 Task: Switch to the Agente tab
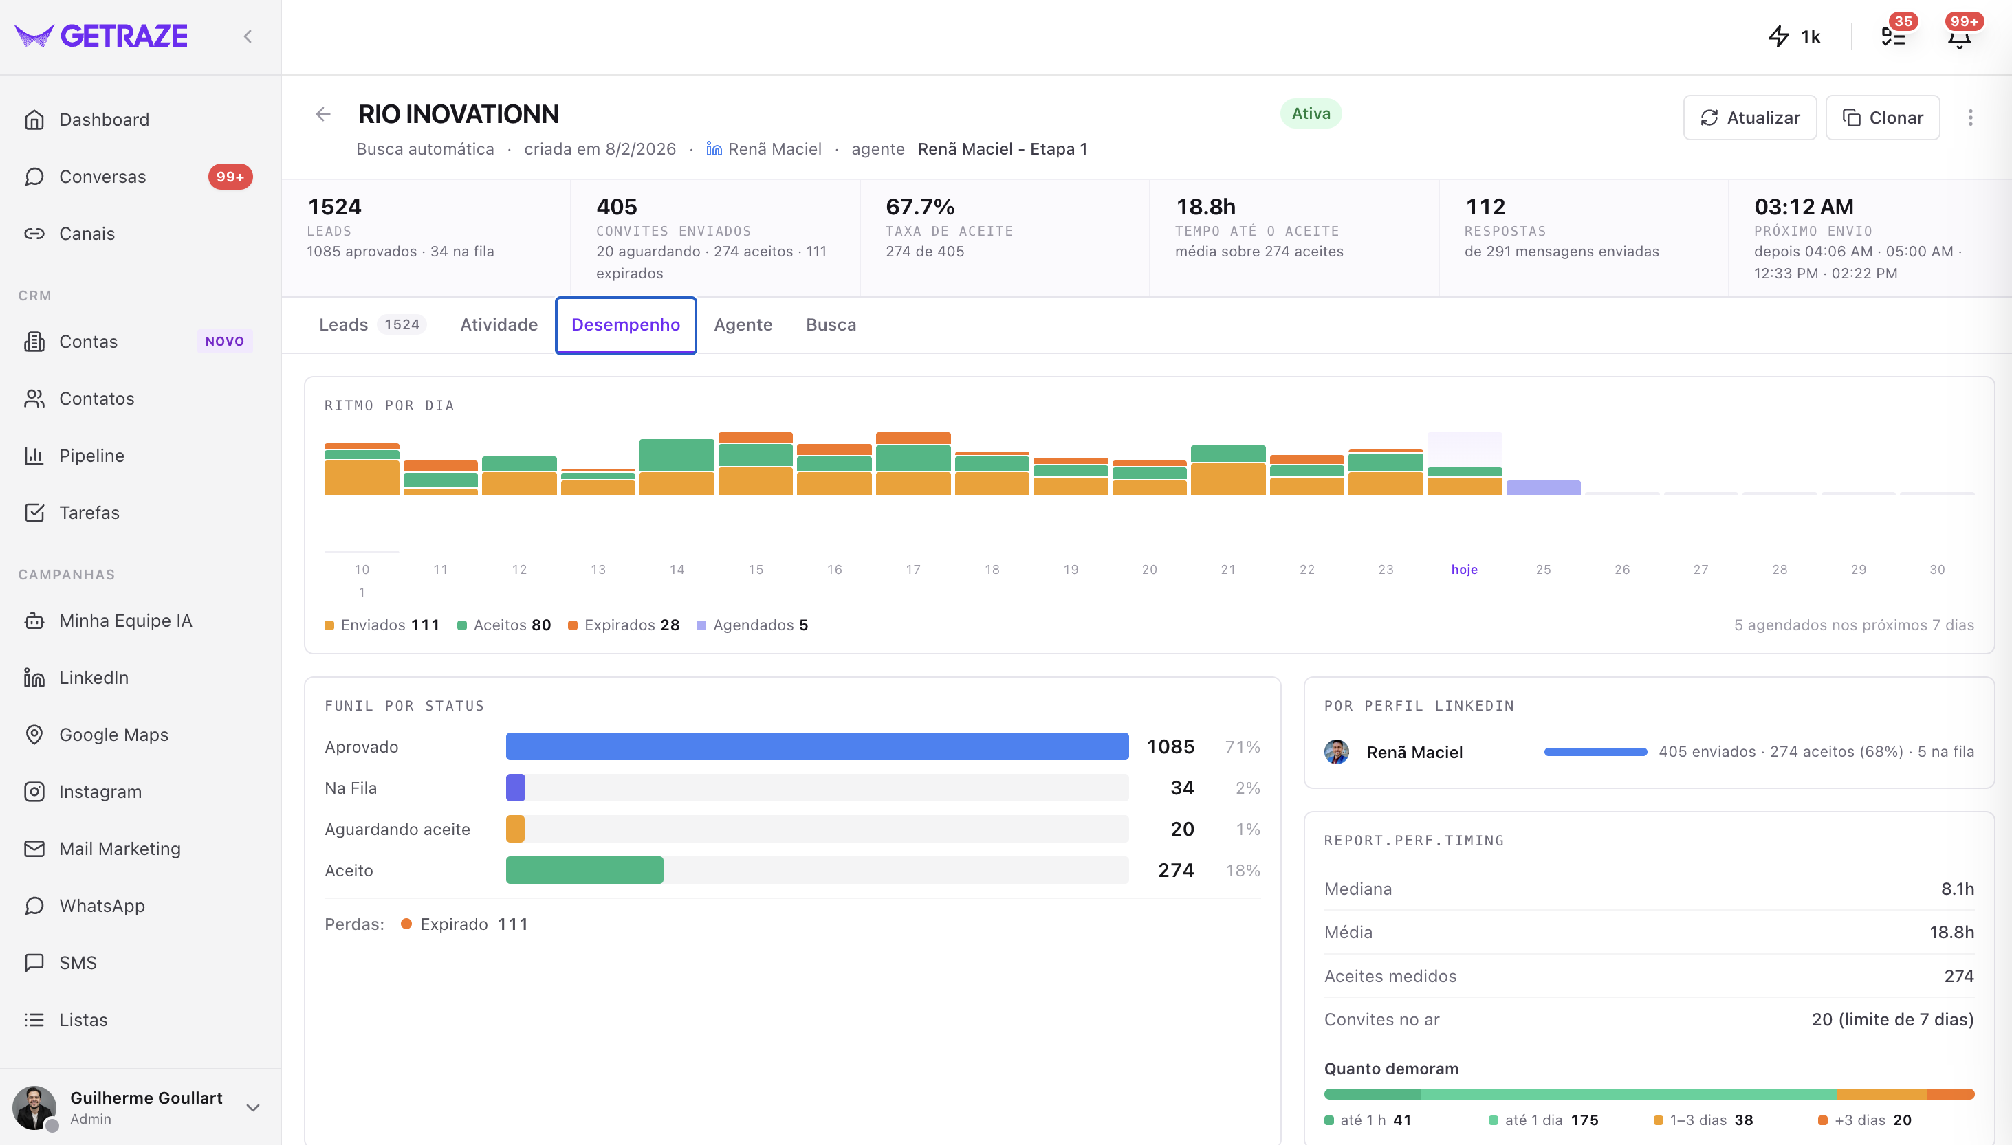(x=743, y=325)
